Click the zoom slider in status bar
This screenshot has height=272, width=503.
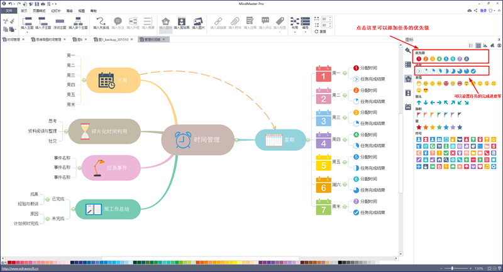coord(453,268)
